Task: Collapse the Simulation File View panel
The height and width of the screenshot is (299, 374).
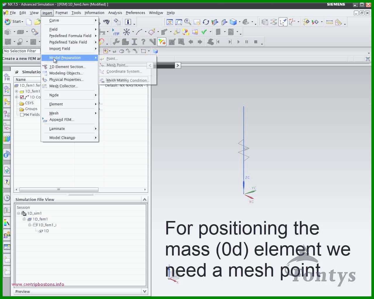Action: click(x=144, y=199)
